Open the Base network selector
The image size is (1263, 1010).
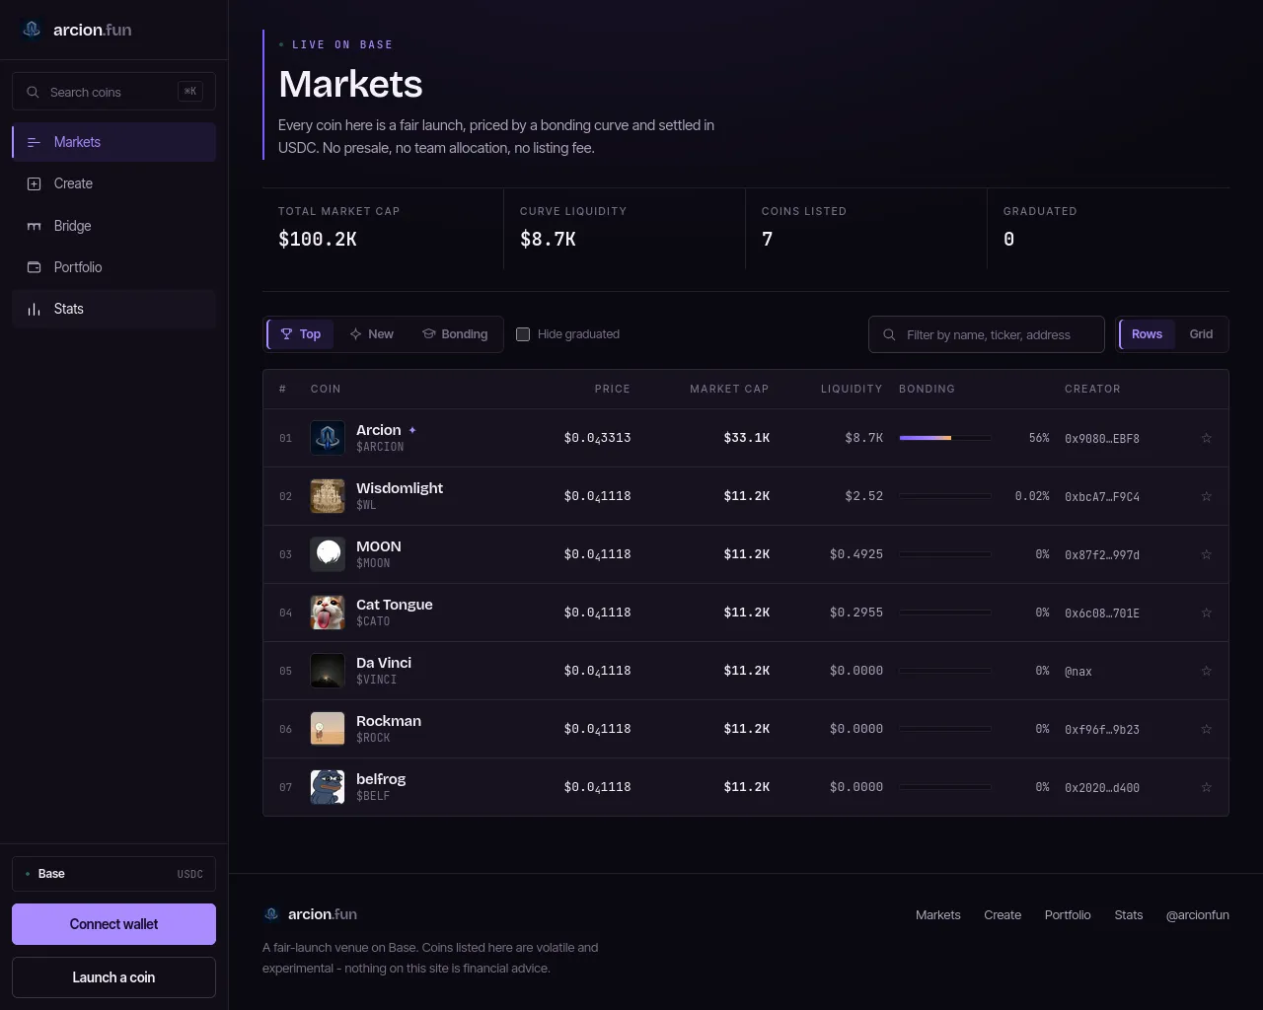point(114,874)
